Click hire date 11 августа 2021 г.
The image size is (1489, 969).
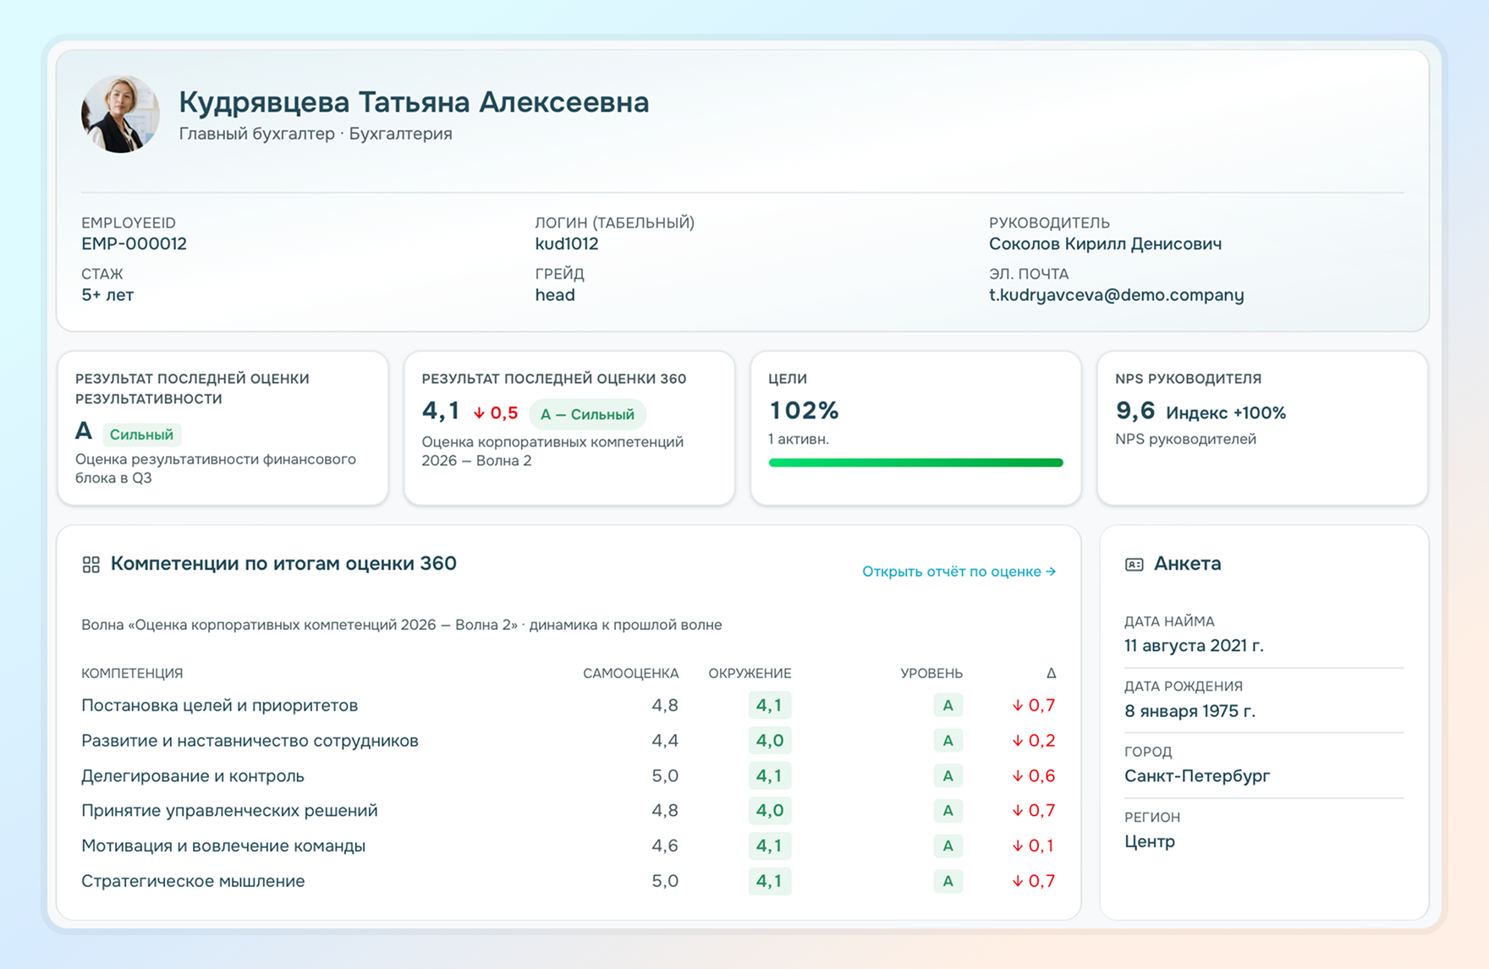point(1194,646)
